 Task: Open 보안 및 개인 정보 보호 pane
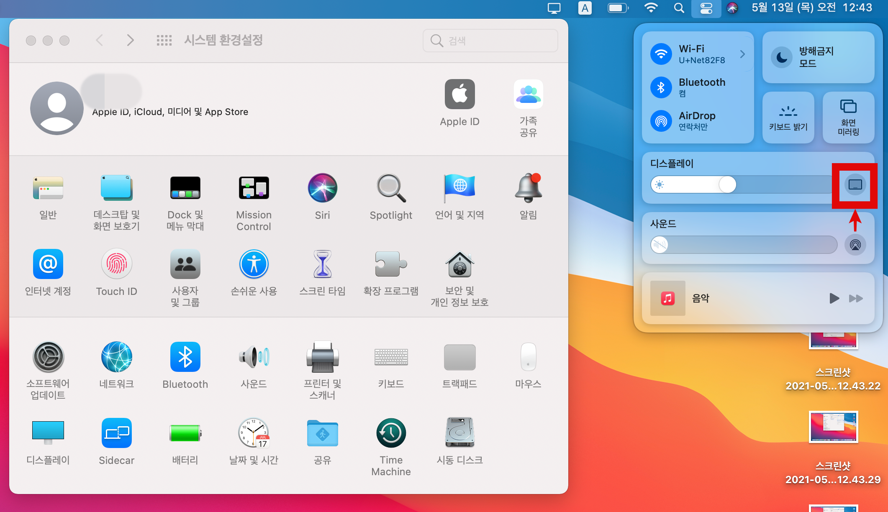point(459,264)
